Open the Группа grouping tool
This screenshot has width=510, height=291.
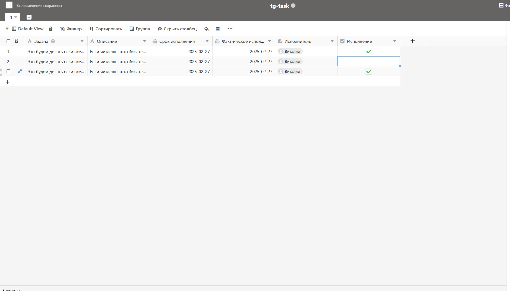pyautogui.click(x=140, y=29)
